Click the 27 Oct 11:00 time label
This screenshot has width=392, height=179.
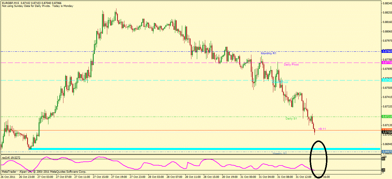(x=83, y=177)
